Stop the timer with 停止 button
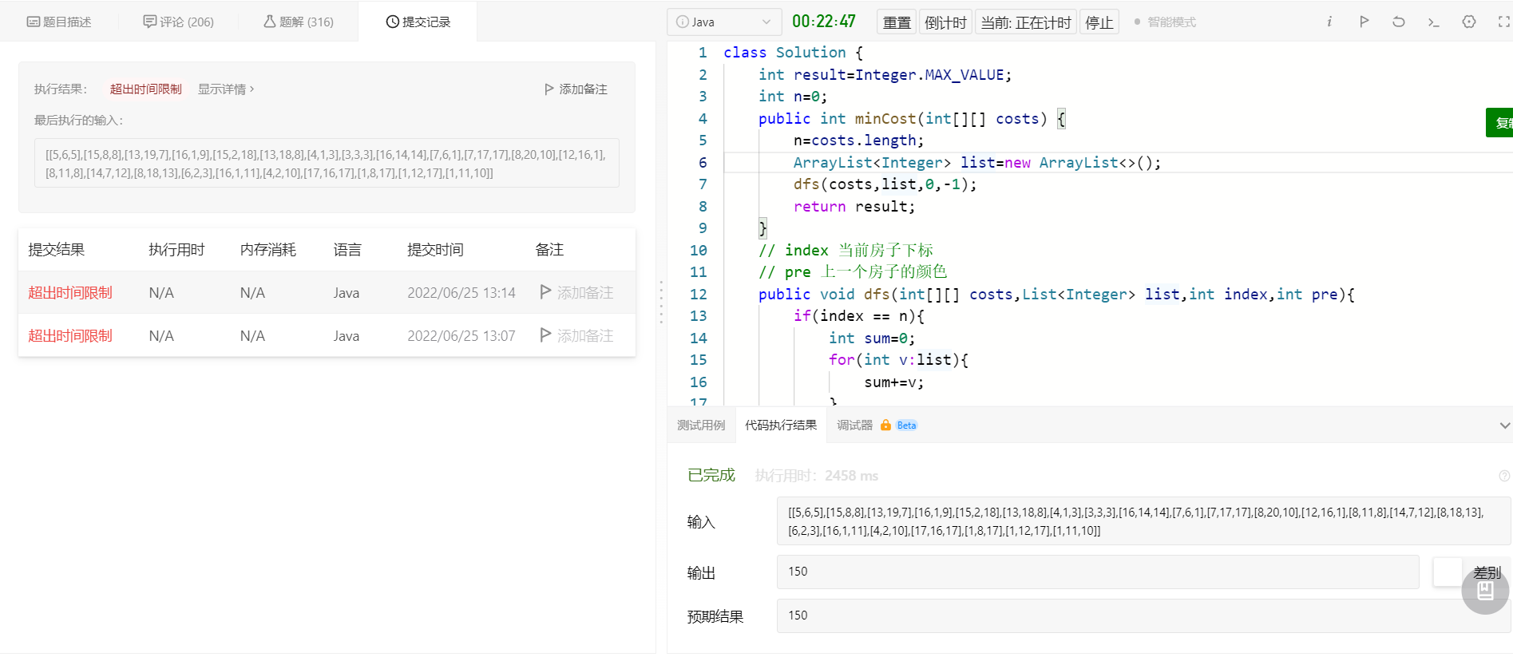This screenshot has width=1513, height=657. [x=1099, y=22]
